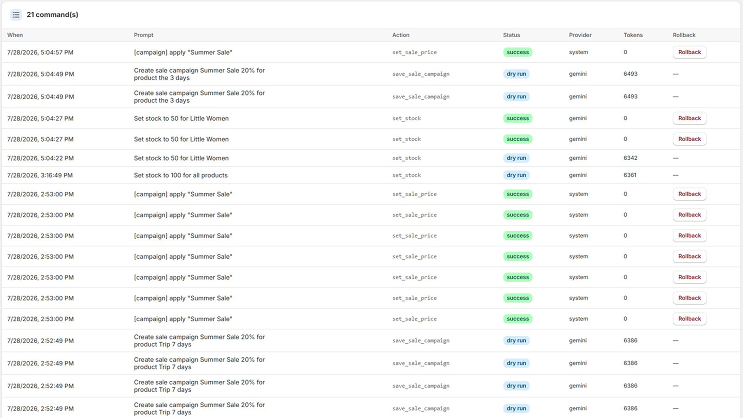
Task: Click the dry run badge at 3:16:49 PM
Action: pos(516,175)
